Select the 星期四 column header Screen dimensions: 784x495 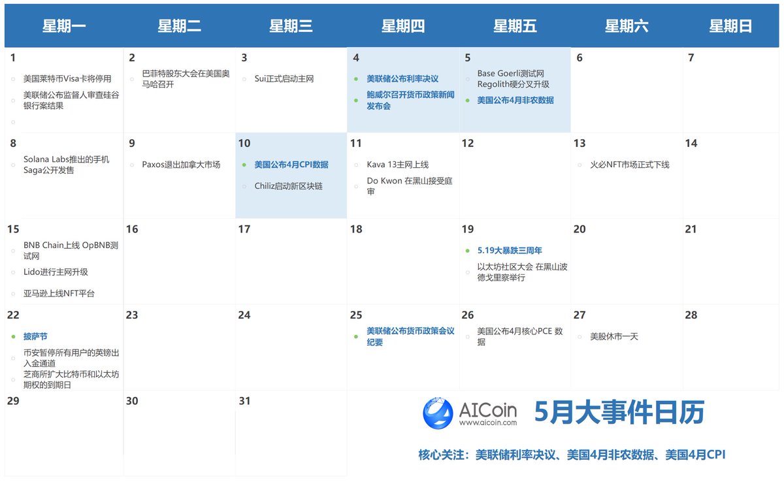click(403, 26)
